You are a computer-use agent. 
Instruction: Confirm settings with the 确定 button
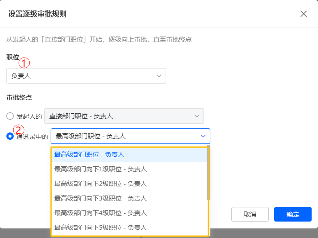point(292,214)
